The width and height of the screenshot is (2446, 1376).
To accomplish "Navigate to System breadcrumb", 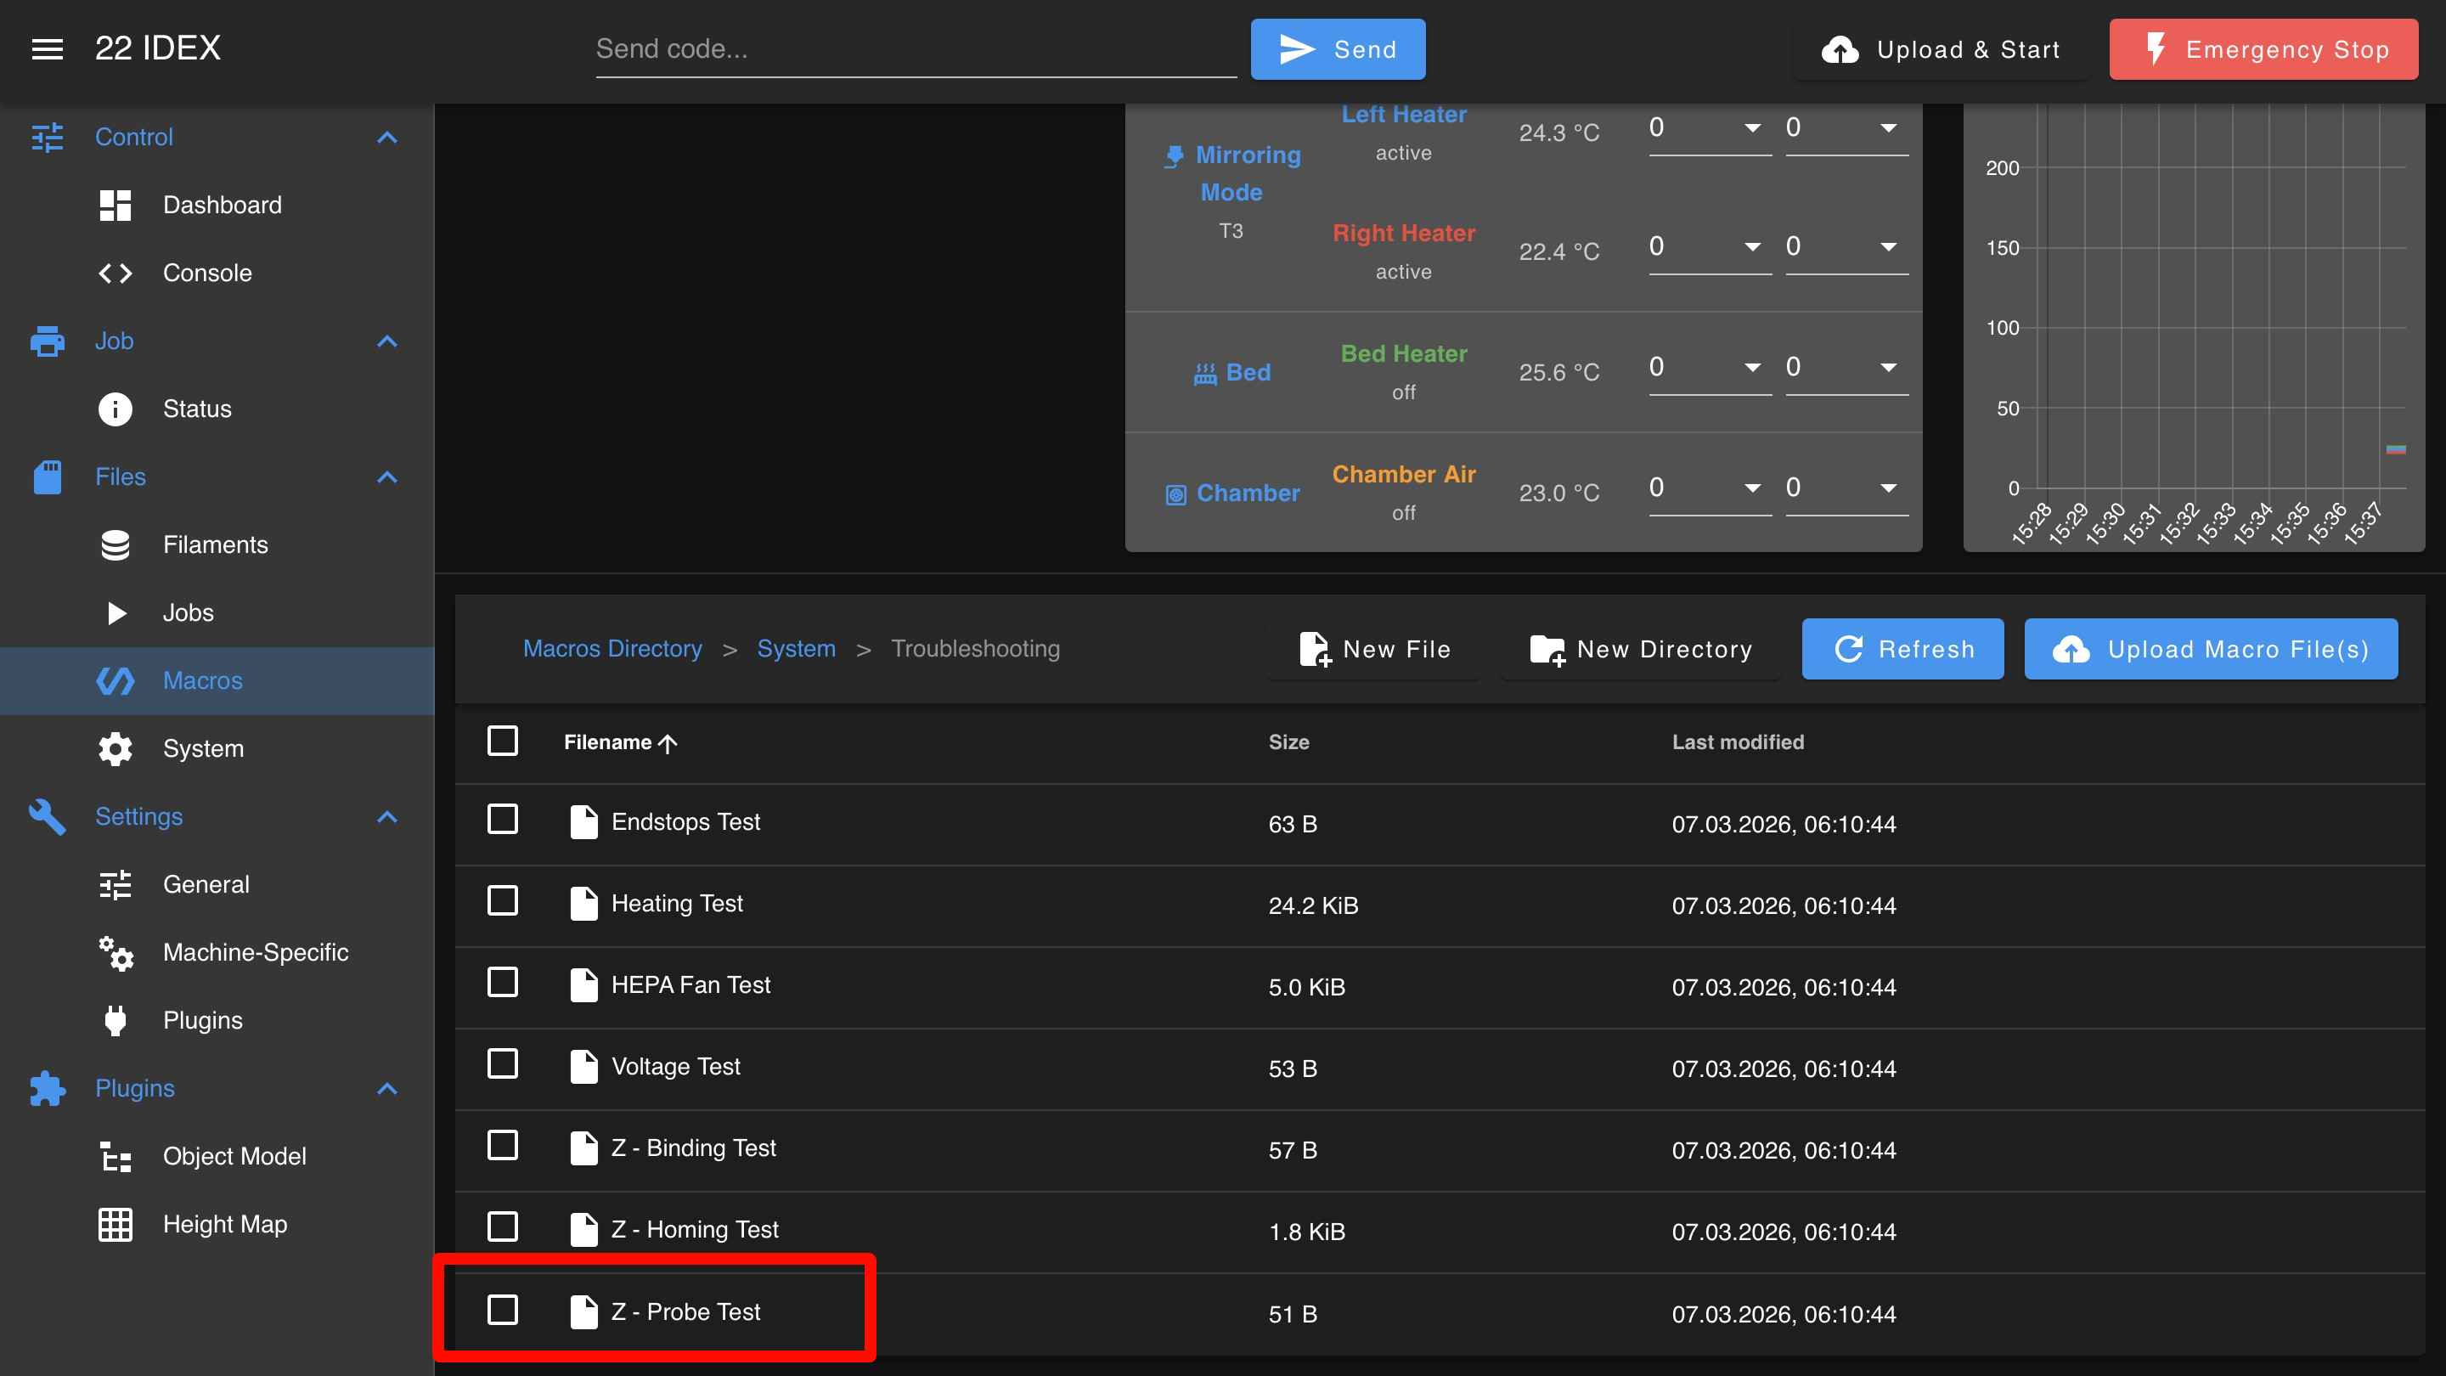I will (x=796, y=649).
